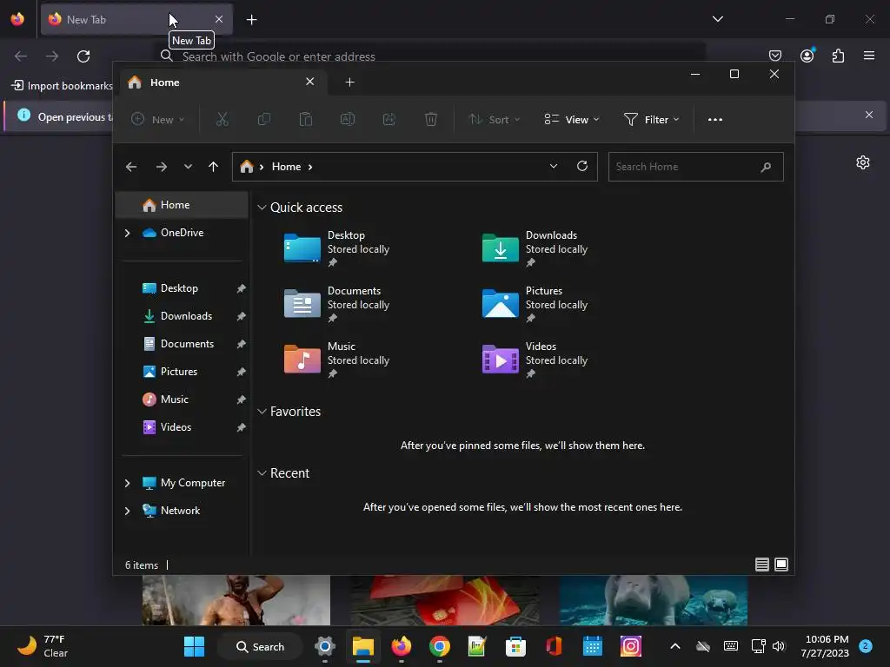
Task: Click the Rename icon in File Explorer toolbar
Action: tap(348, 119)
